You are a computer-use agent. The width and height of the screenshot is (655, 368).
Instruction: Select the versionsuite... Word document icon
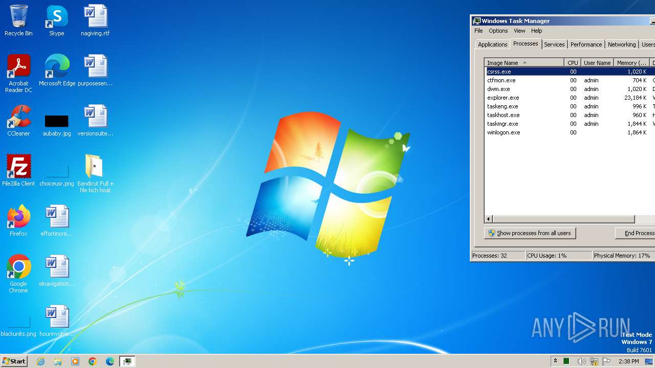pyautogui.click(x=95, y=121)
